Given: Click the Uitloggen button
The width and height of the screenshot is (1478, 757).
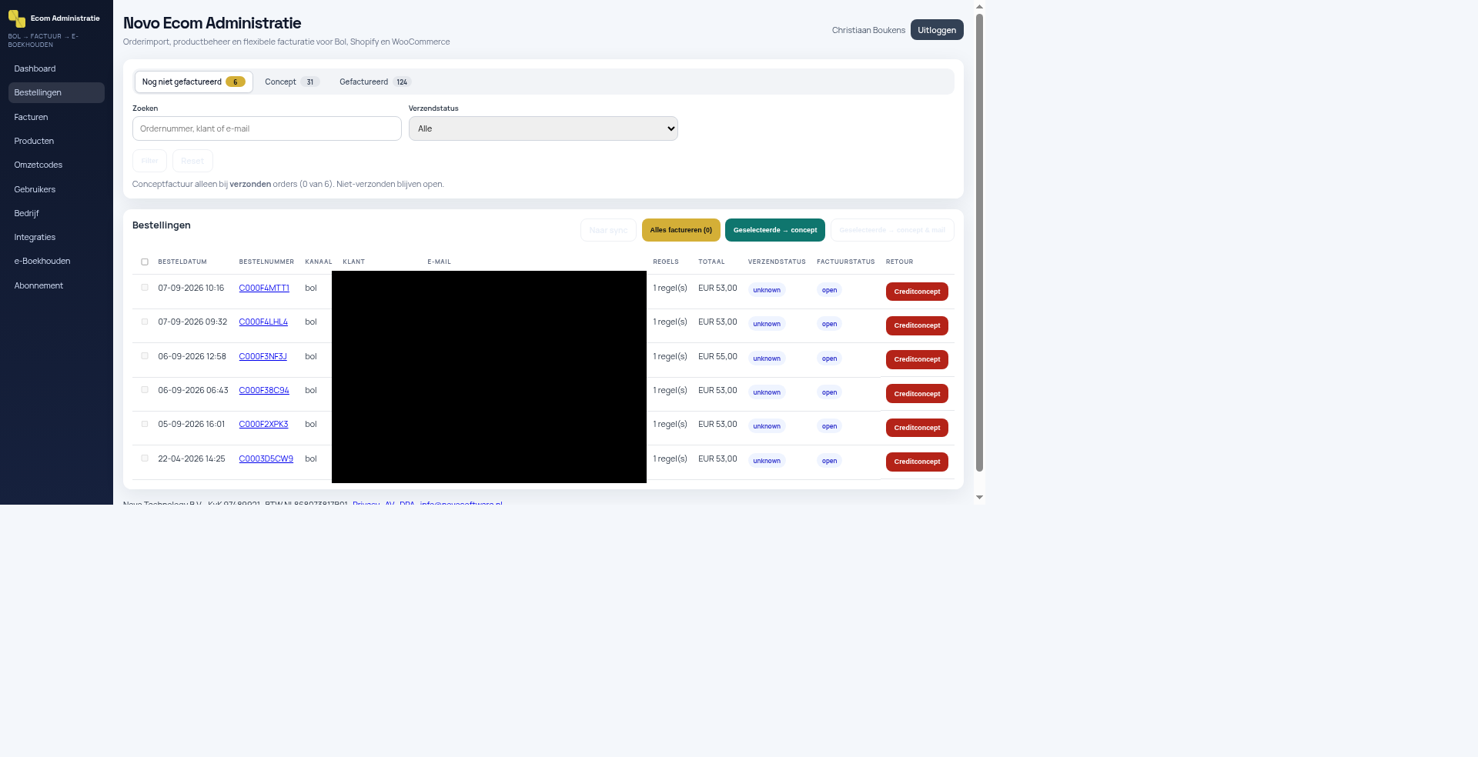Looking at the screenshot, I should pyautogui.click(x=937, y=30).
